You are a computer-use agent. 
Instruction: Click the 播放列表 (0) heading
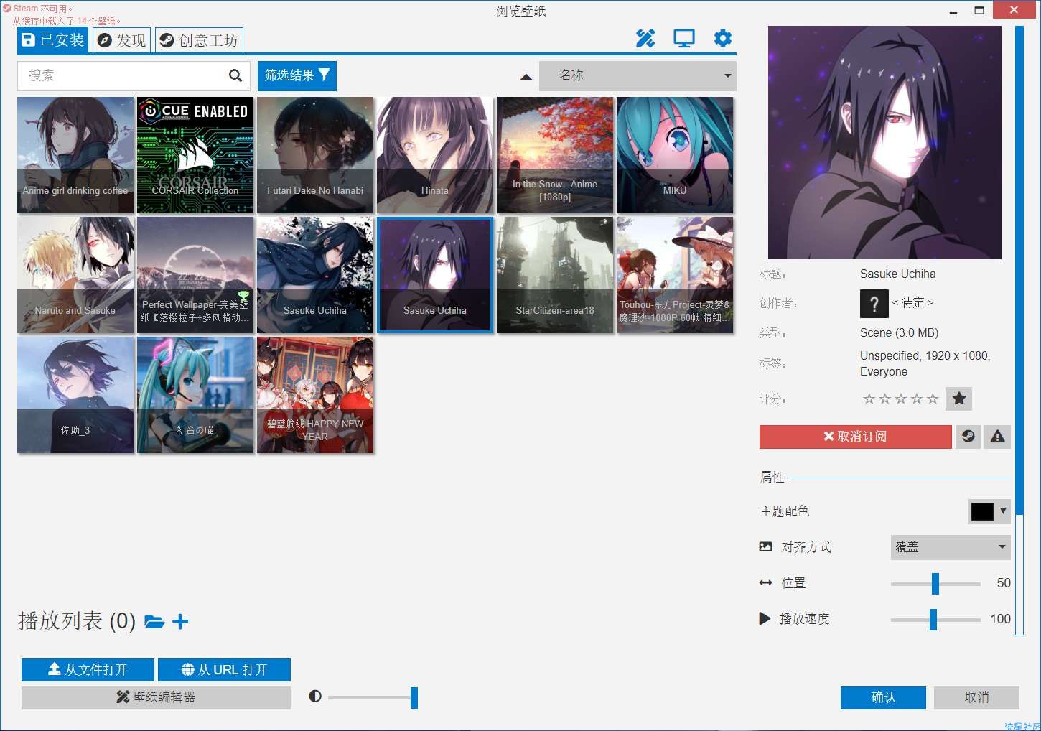(x=77, y=621)
